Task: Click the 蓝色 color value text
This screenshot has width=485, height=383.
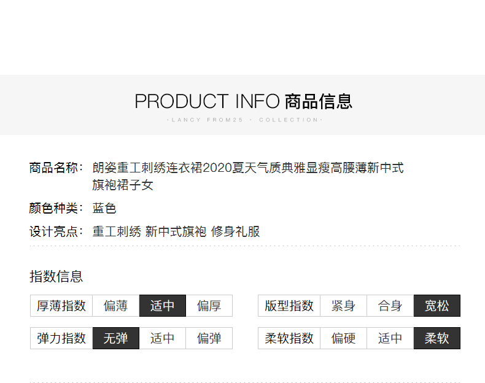Action: [x=104, y=208]
